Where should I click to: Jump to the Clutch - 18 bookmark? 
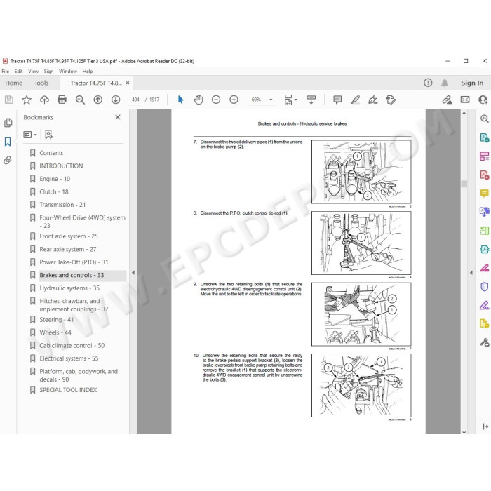click(53, 191)
